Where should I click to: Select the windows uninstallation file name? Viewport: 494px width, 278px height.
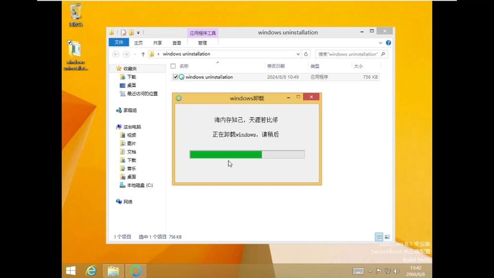pos(209,77)
